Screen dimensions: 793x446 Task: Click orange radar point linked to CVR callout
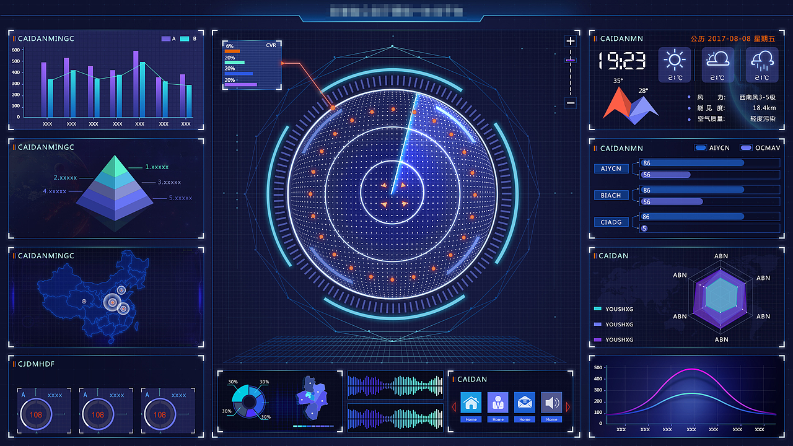pos(333,108)
